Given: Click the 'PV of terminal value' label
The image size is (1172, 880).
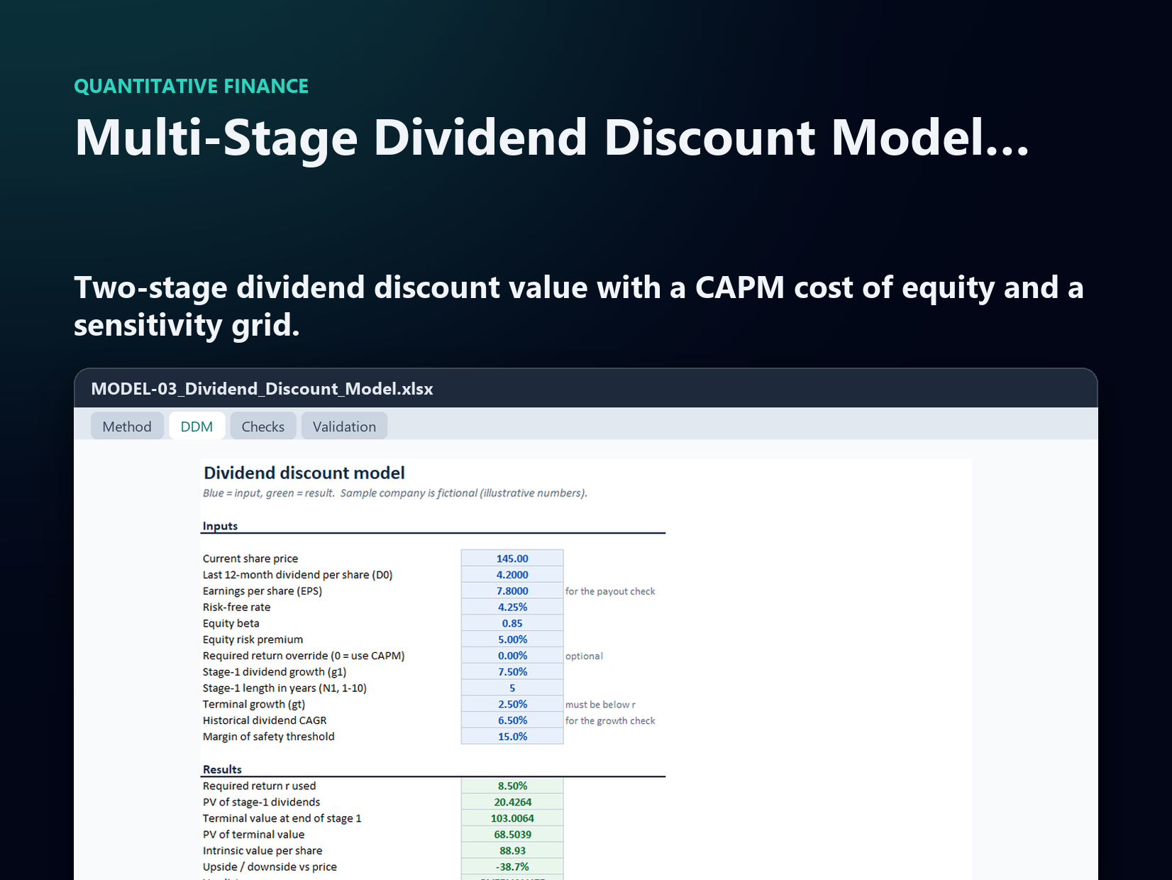Looking at the screenshot, I should 253,835.
